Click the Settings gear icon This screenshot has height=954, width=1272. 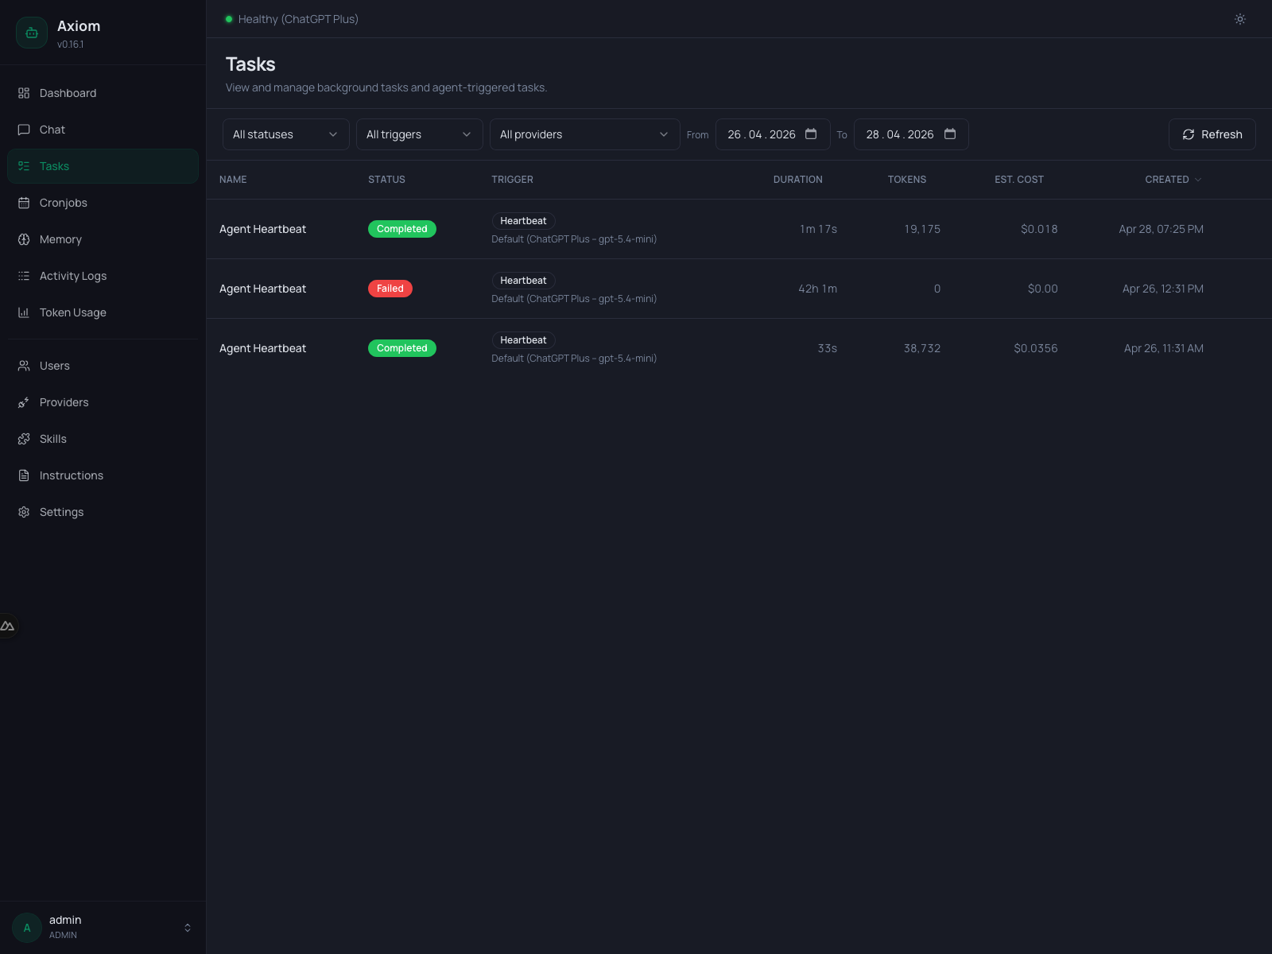coord(24,512)
